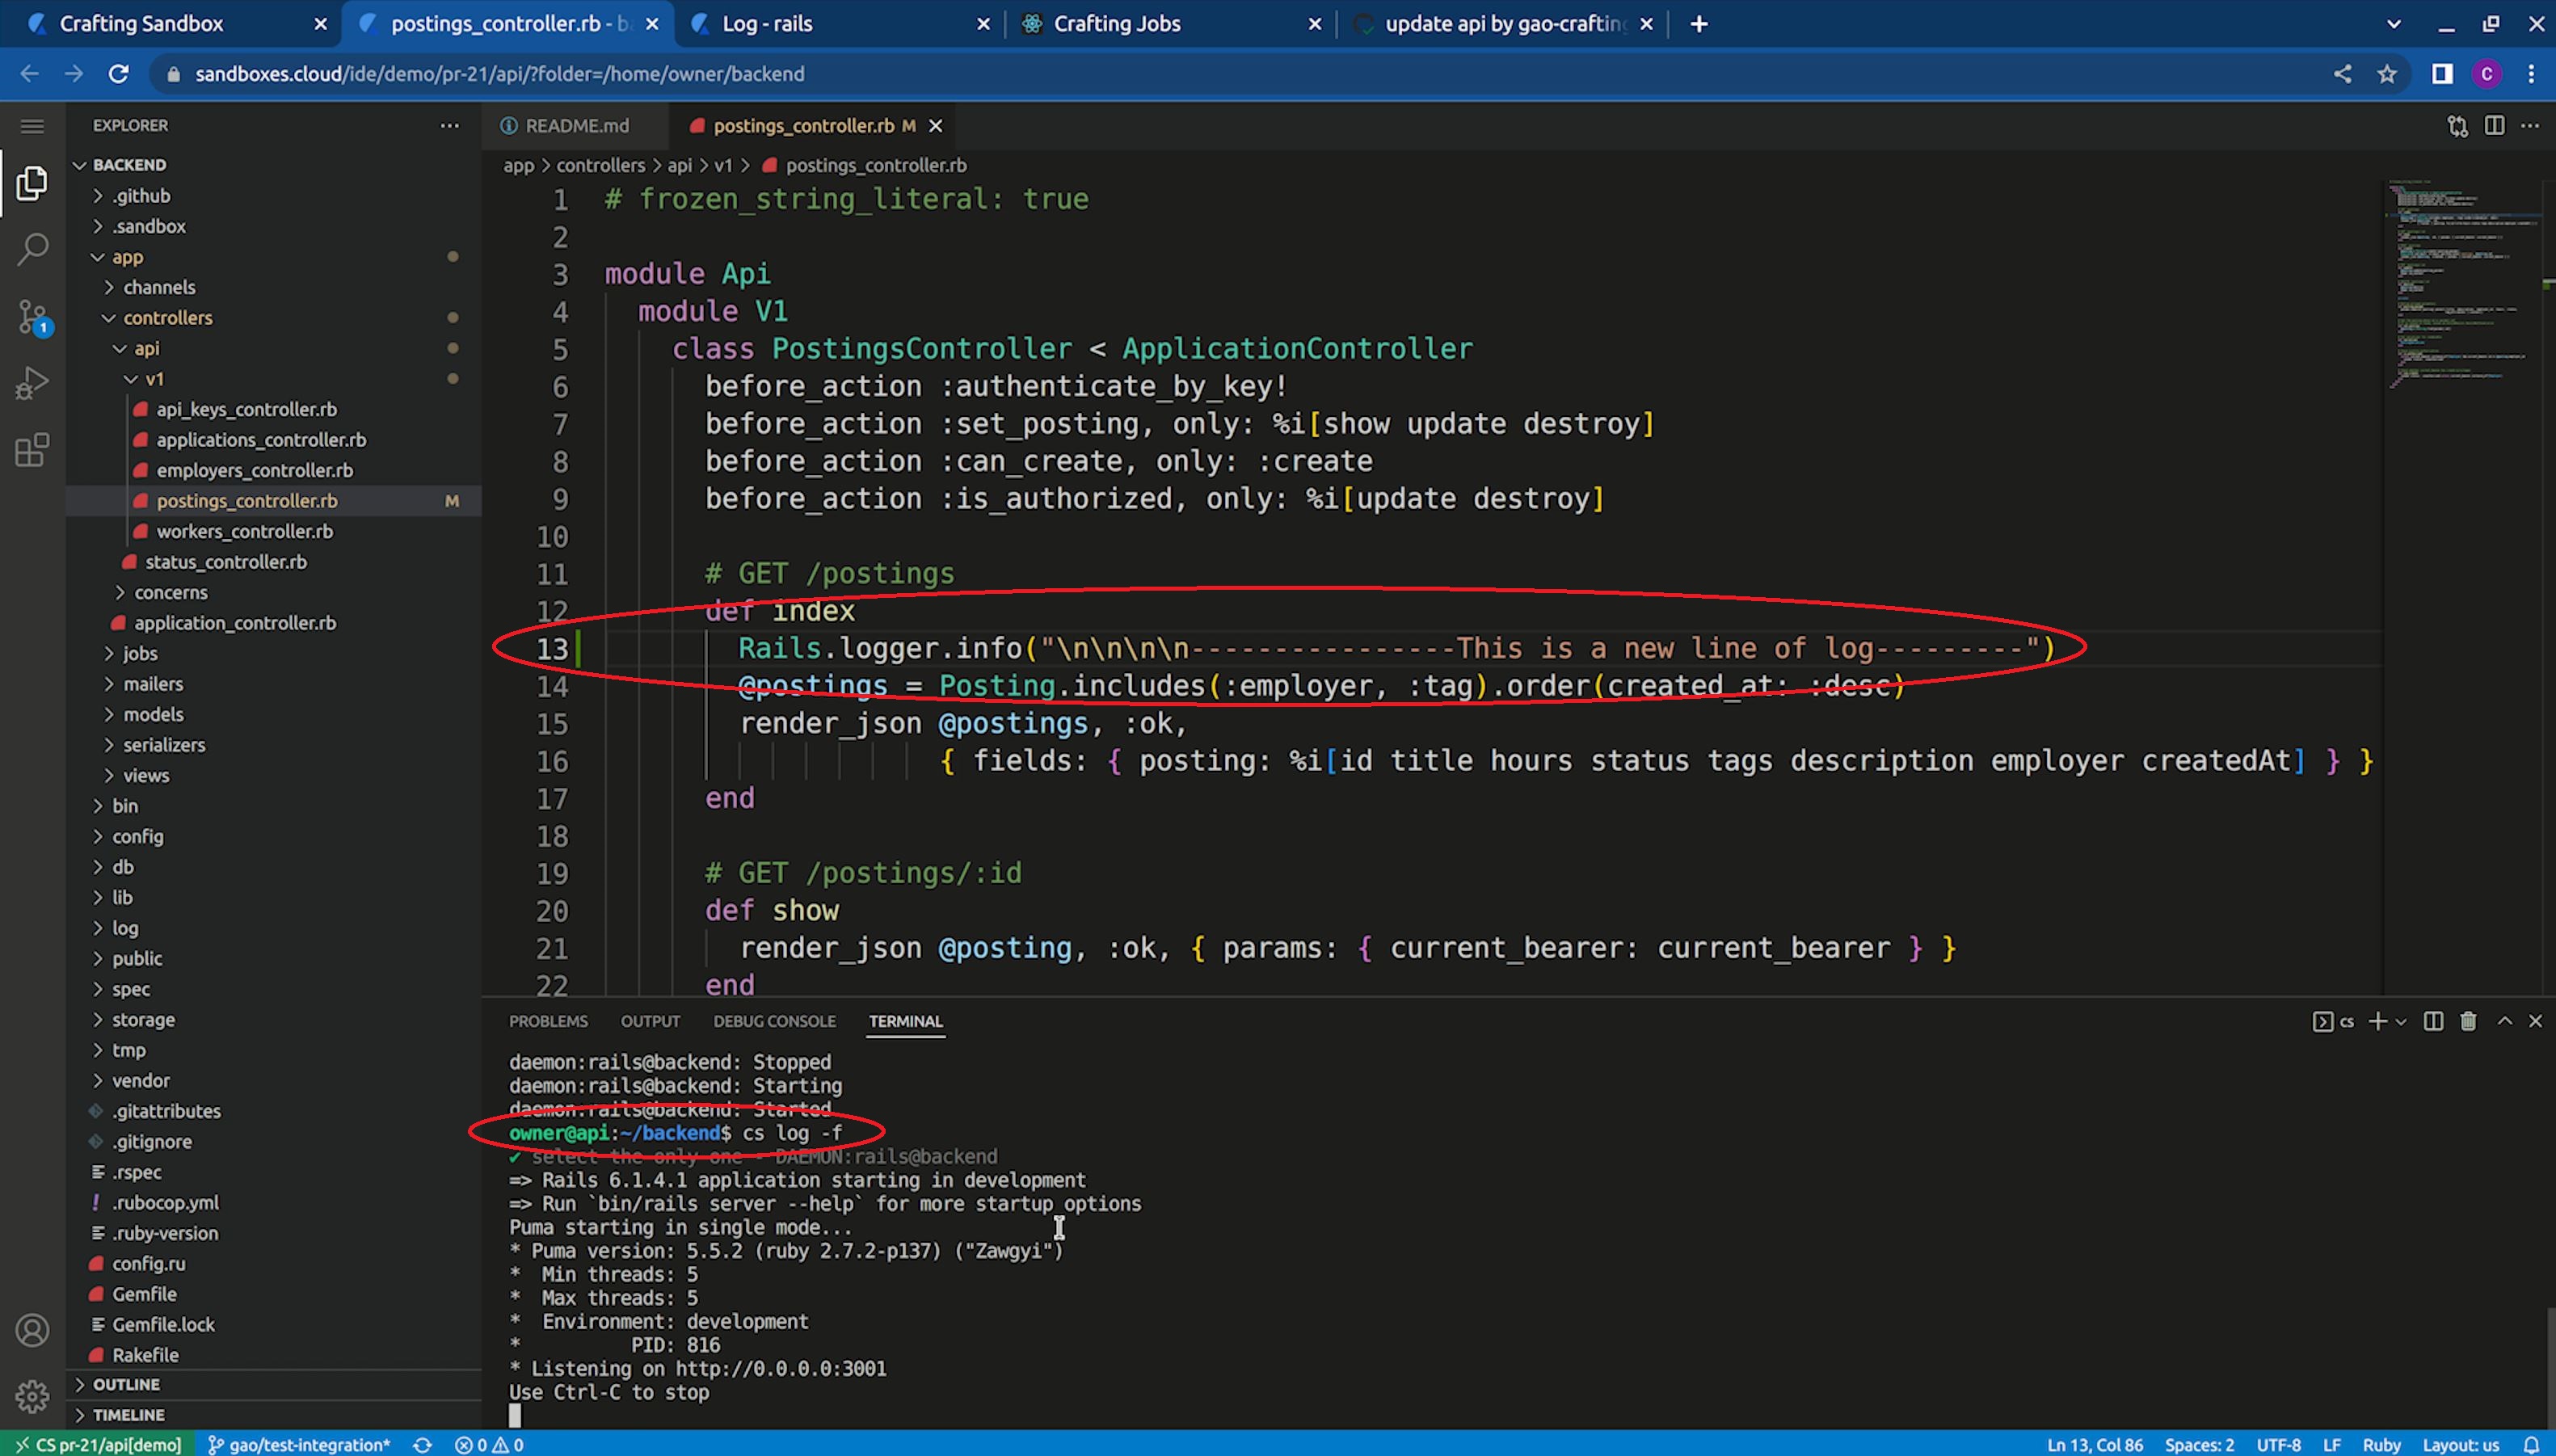Toggle browser side panel button
Viewport: 2556px width, 1456px height.
pos(2442,74)
